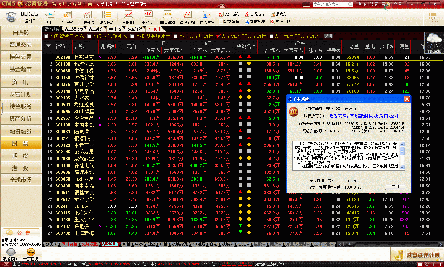Toggle 下跌 大宗净流入 checkbox

pyautogui.click(x=89, y=36)
